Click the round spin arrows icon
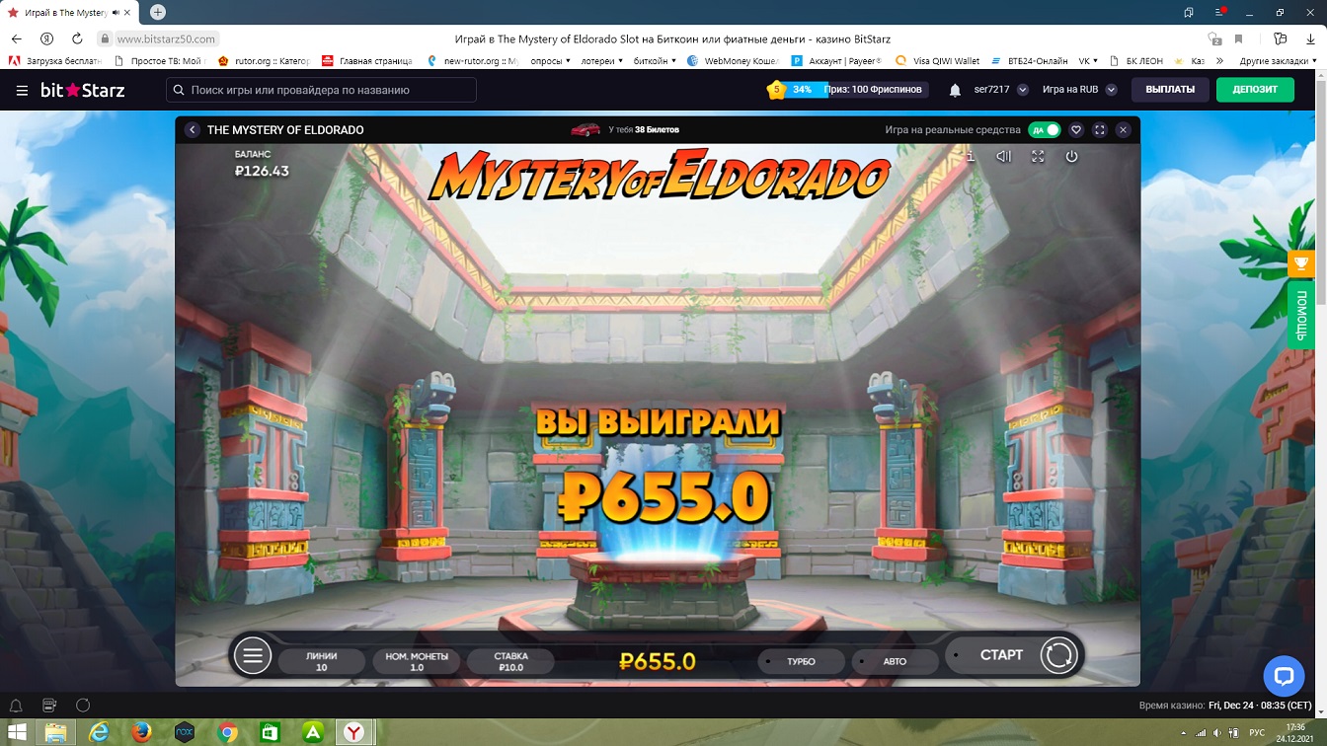Screen dimensions: 1327x746 click(1058, 655)
